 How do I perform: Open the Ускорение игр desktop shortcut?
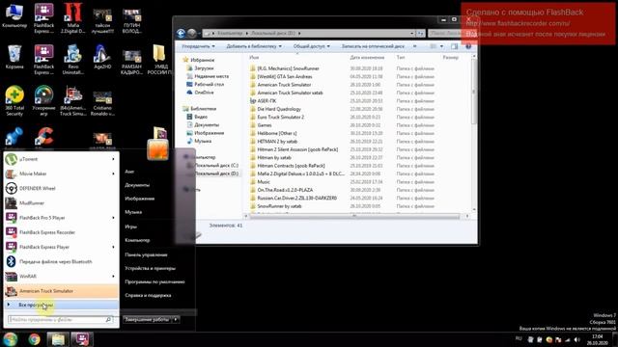[43, 100]
